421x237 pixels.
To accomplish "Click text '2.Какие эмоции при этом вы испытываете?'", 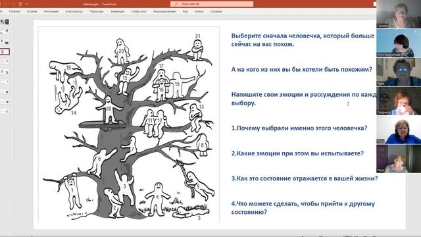I will click(x=297, y=153).
